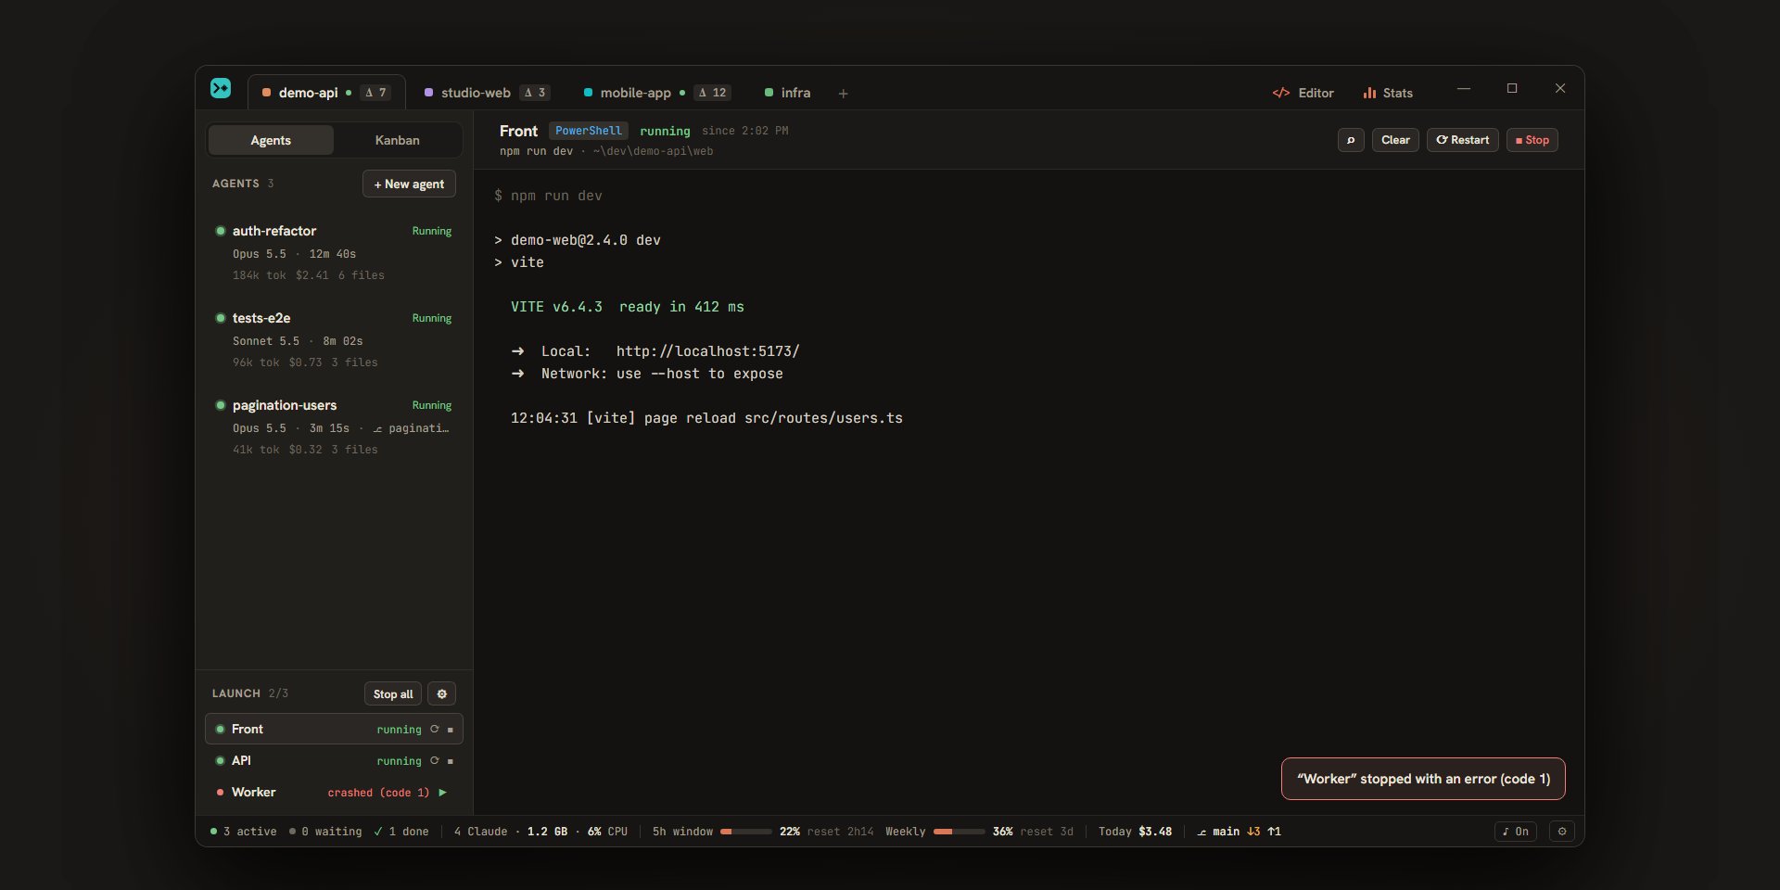Click the 3 active status indicator

[x=243, y=832]
